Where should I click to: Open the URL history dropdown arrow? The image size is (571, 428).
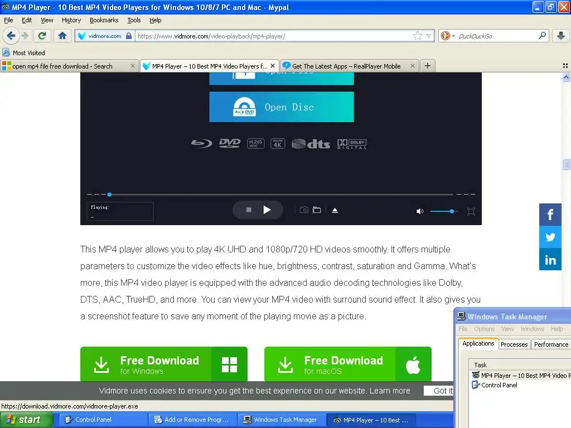(x=429, y=36)
